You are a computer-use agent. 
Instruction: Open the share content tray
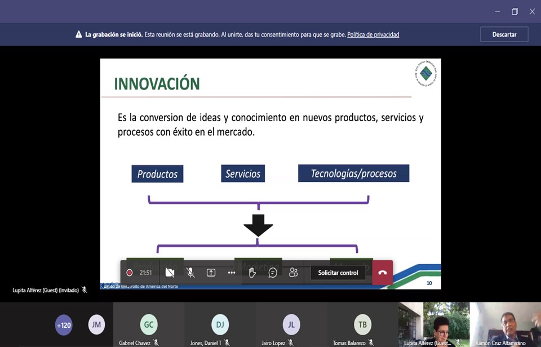click(211, 273)
